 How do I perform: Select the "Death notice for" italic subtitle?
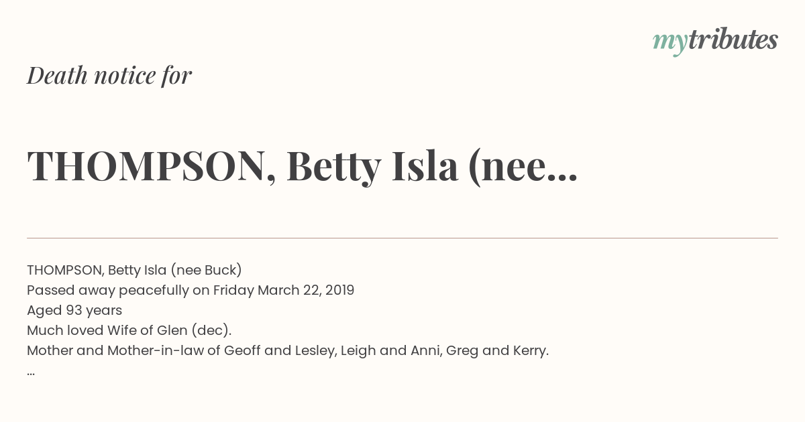tap(109, 76)
